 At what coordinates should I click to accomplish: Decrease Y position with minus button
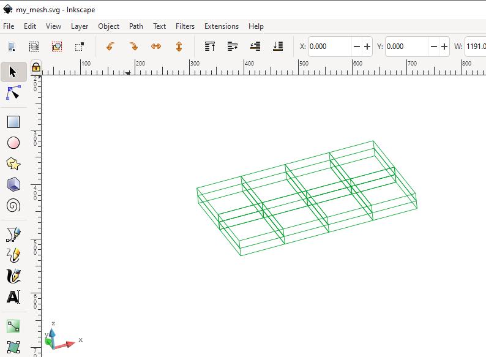pos(434,47)
